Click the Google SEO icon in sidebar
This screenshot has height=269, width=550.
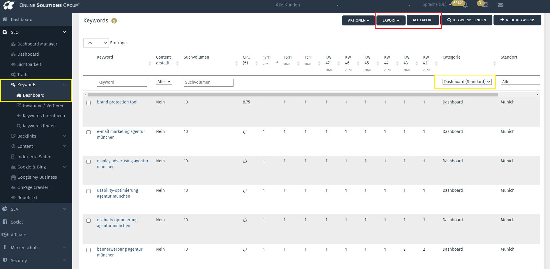(5, 32)
